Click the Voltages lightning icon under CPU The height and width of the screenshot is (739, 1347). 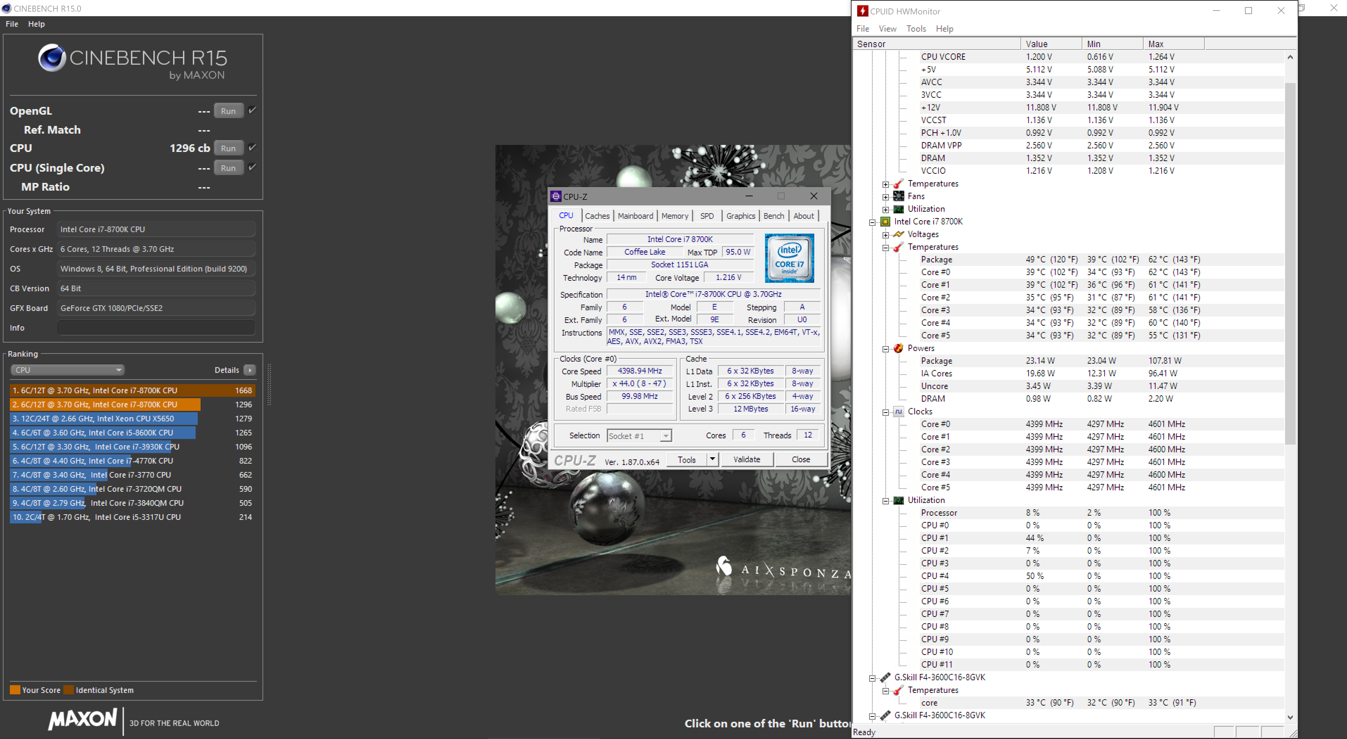898,234
